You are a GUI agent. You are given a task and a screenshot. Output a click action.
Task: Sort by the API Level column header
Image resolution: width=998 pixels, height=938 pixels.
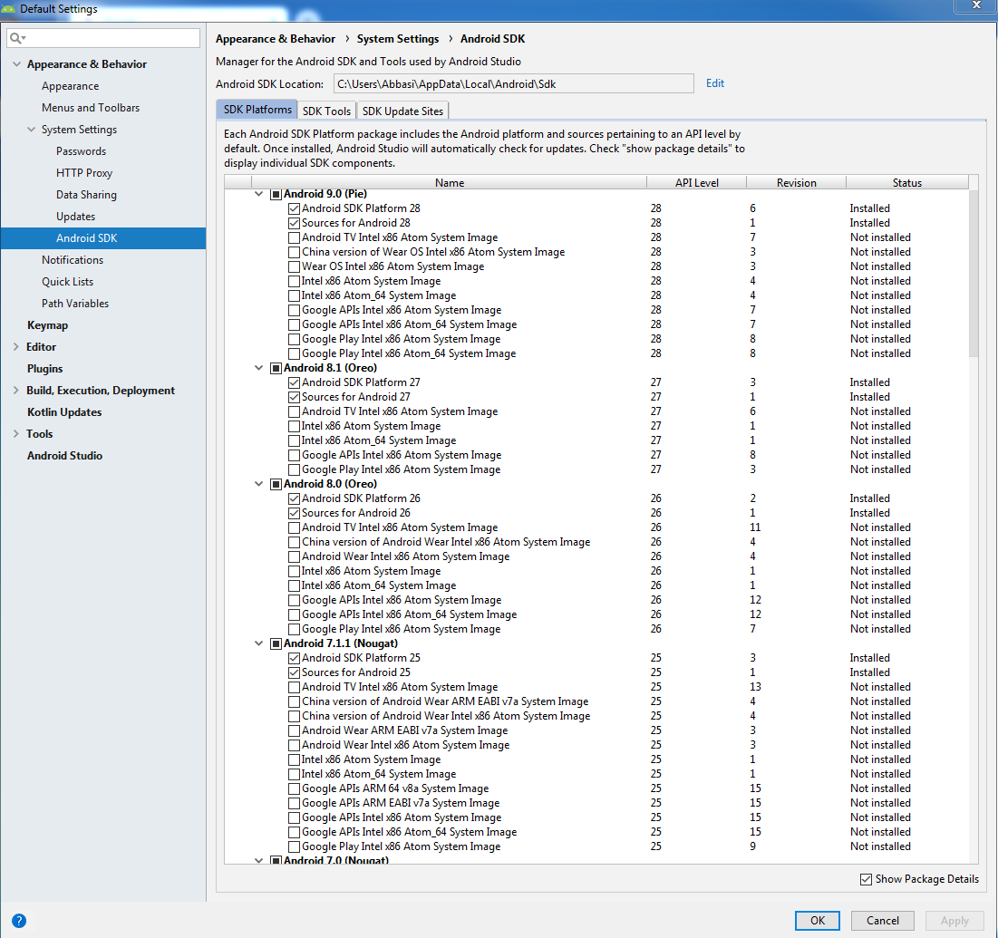[x=696, y=183]
